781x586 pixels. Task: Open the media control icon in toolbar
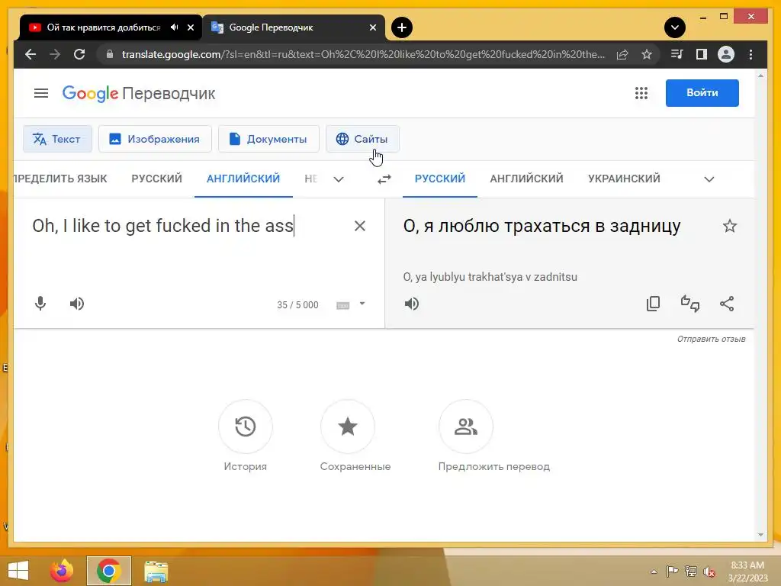tap(677, 54)
